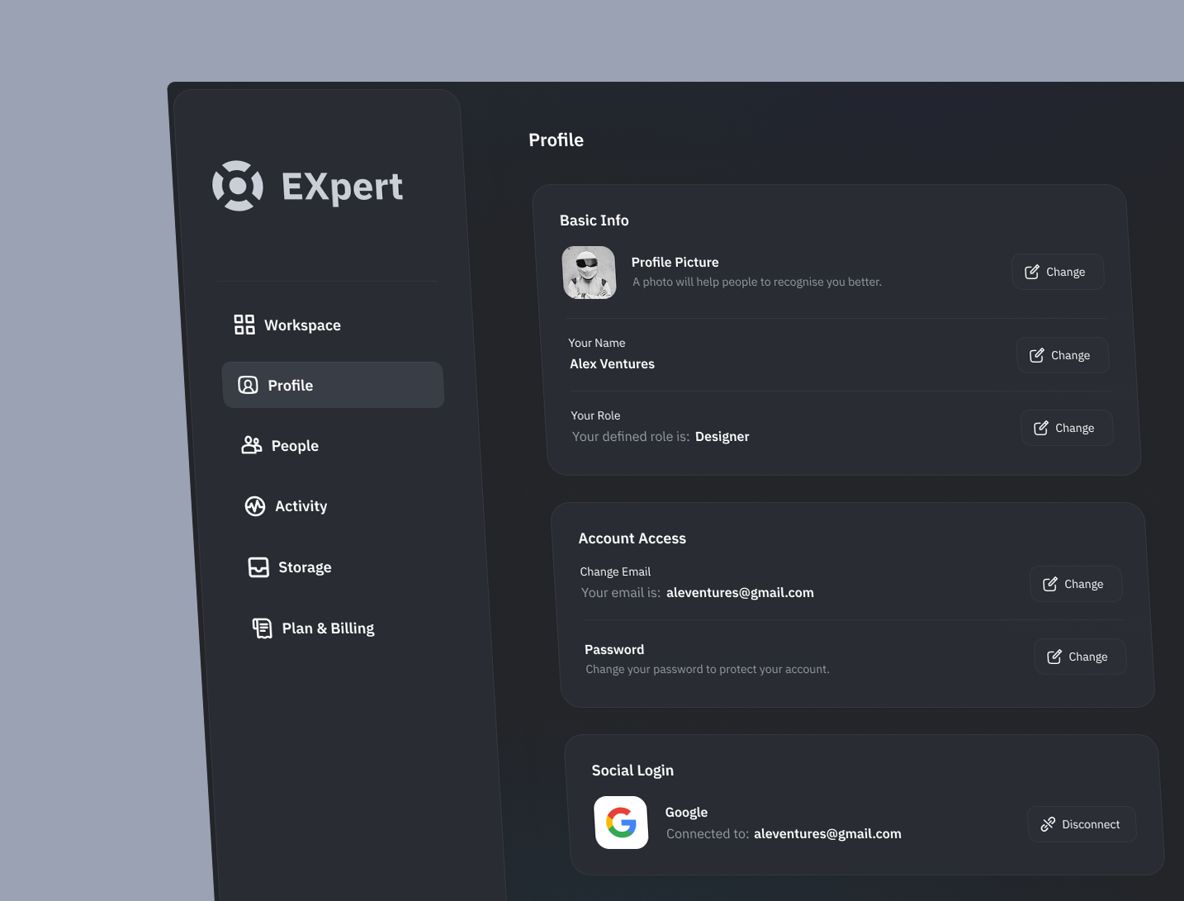Click pencil icon in Change Email row
1184x901 pixels.
coord(1050,584)
